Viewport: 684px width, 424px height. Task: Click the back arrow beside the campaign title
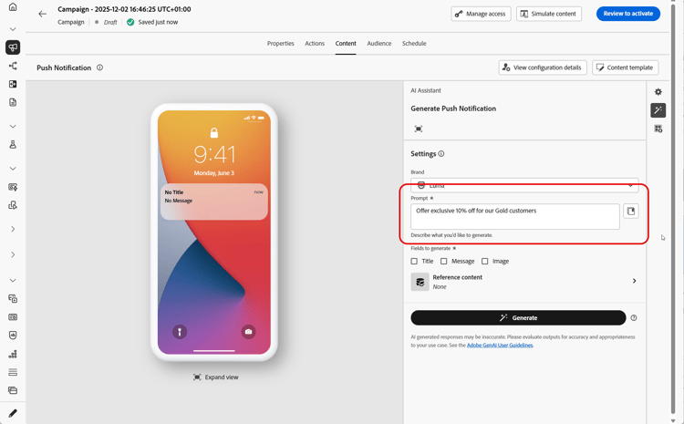[42, 14]
